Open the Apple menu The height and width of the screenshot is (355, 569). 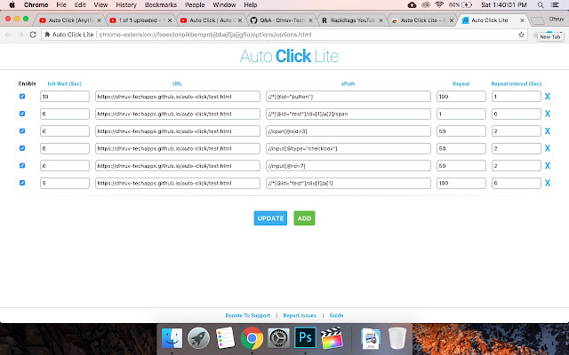pyautogui.click(x=12, y=5)
